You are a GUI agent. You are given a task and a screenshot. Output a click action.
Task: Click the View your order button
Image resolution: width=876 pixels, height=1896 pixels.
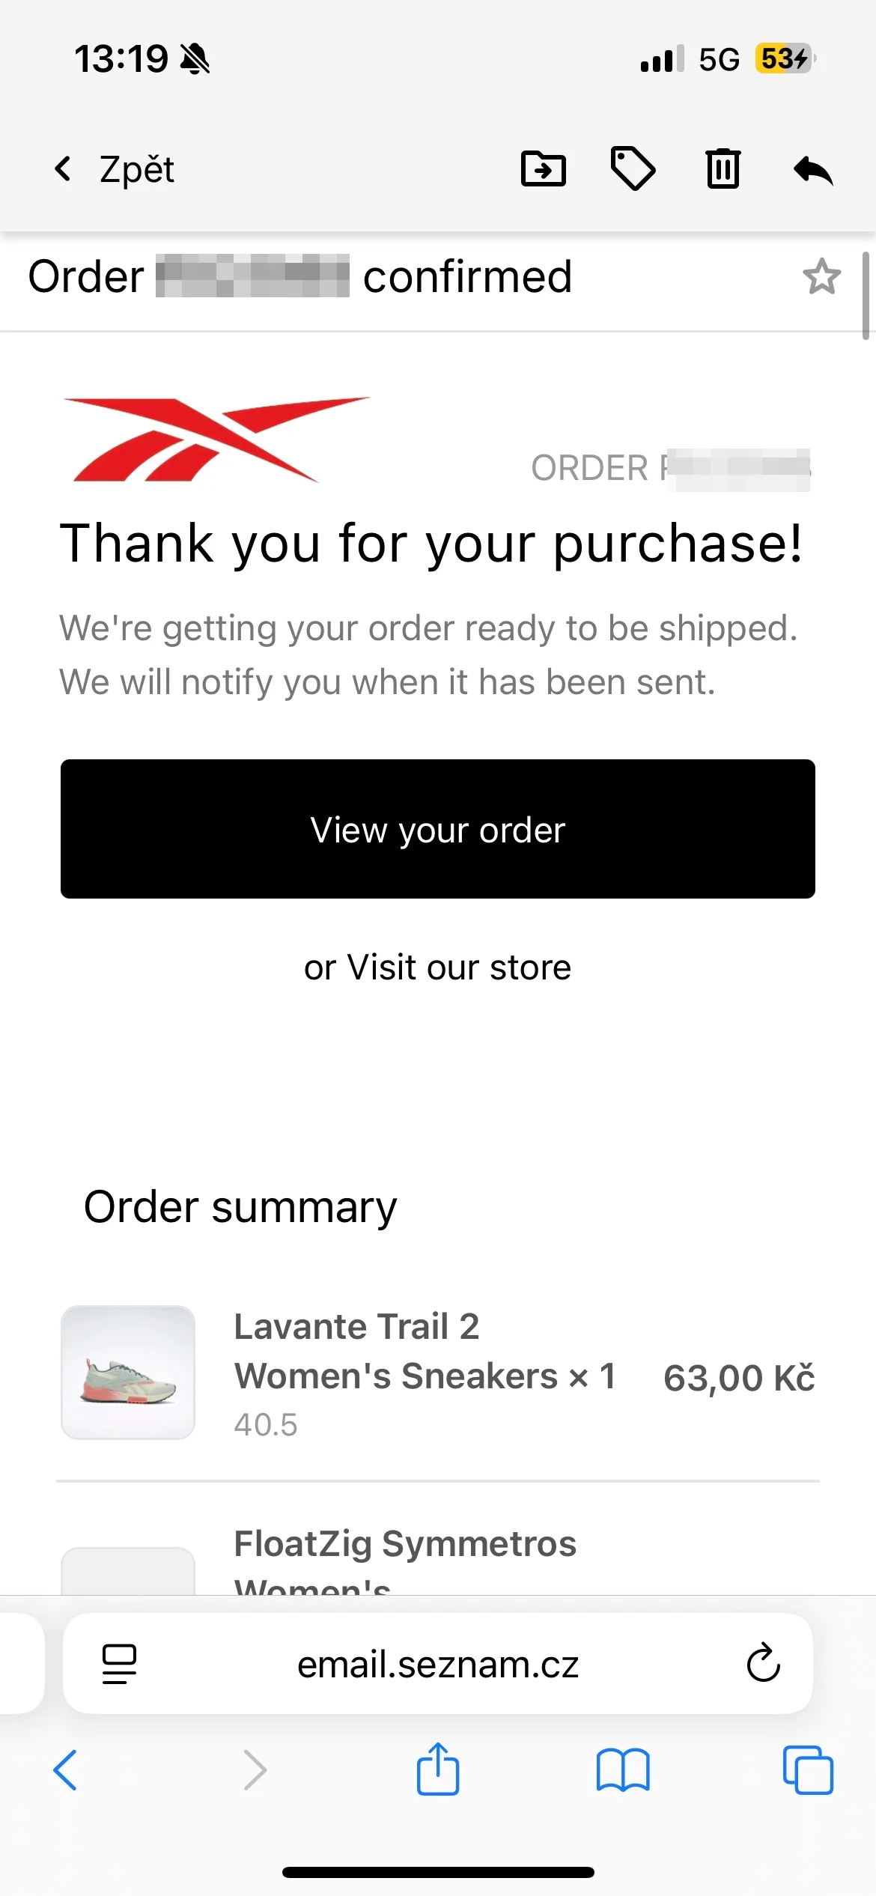pos(438,829)
